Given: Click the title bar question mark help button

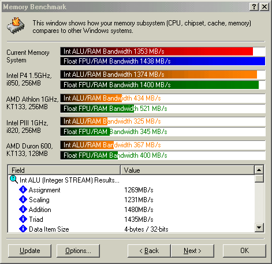Looking at the screenshot, I should pyautogui.click(x=254, y=7).
